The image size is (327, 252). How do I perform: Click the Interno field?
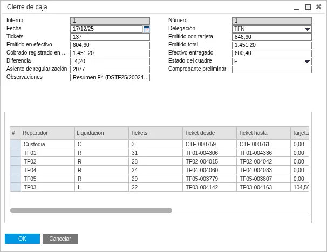click(110, 21)
